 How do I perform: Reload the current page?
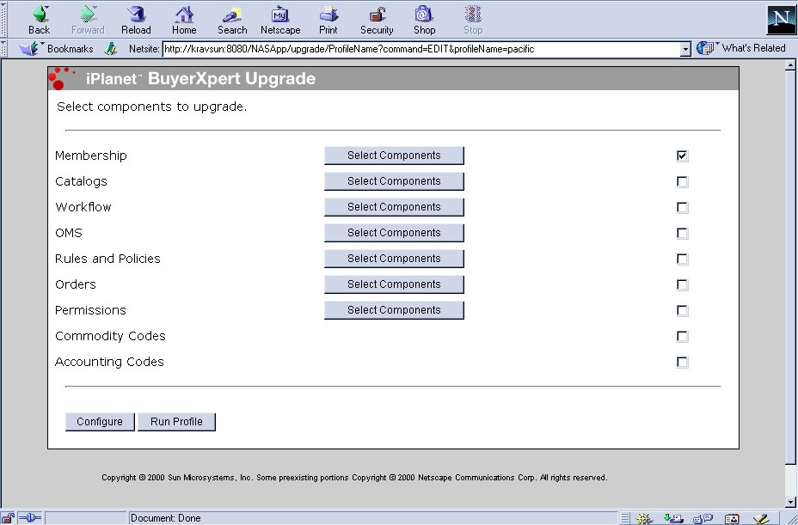coord(136,20)
